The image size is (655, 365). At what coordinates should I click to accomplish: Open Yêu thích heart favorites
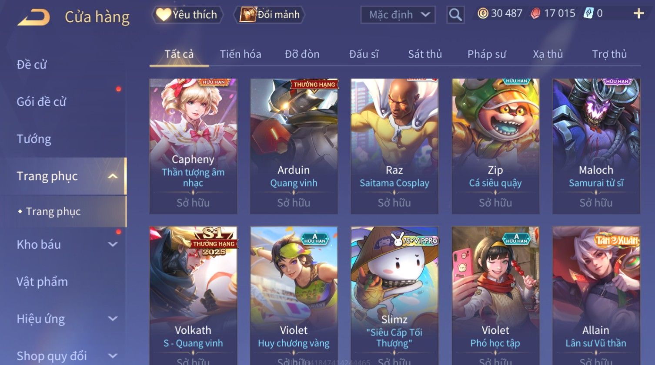tap(187, 15)
